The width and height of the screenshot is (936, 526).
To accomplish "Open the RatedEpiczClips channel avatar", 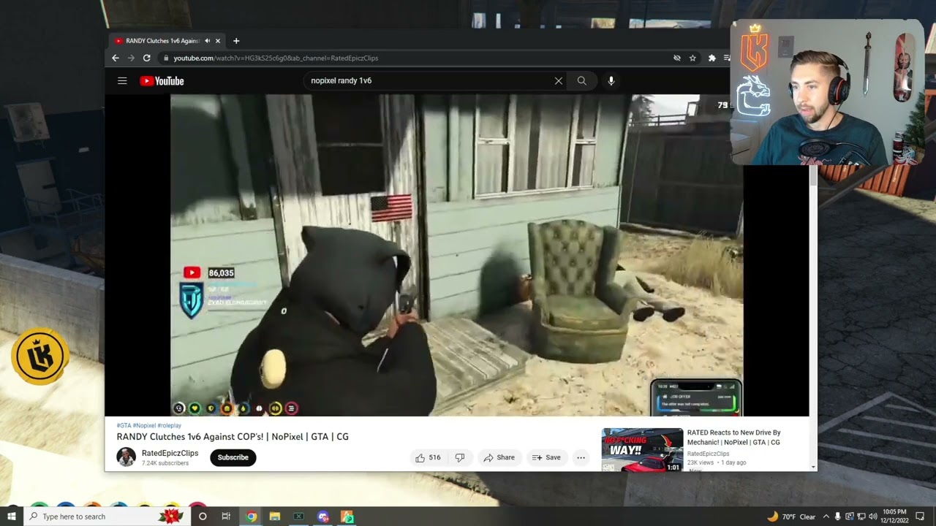I will pos(126,457).
